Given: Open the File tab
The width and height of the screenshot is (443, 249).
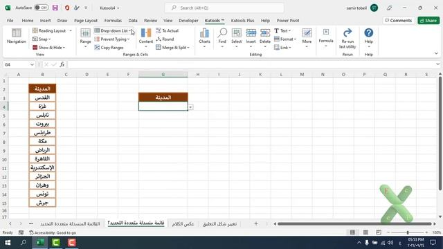Looking at the screenshot, I should (x=10, y=21).
